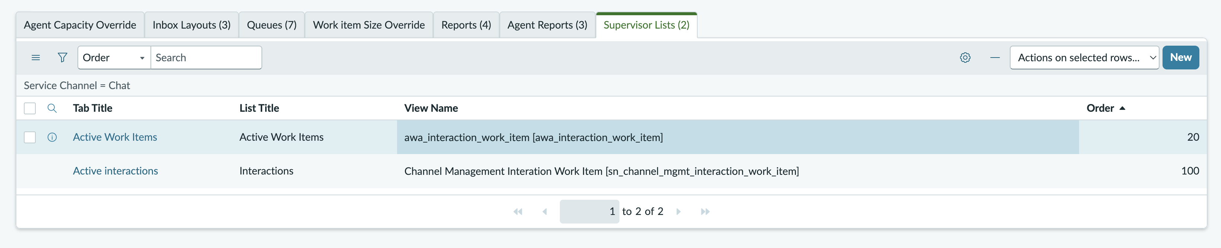The height and width of the screenshot is (248, 1221).
Task: Sort by Tab Title column header
Action: click(92, 108)
